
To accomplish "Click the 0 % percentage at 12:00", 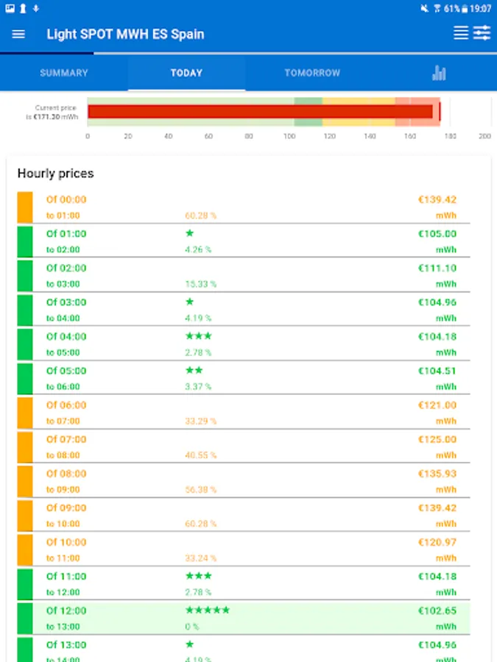I will coord(192,627).
